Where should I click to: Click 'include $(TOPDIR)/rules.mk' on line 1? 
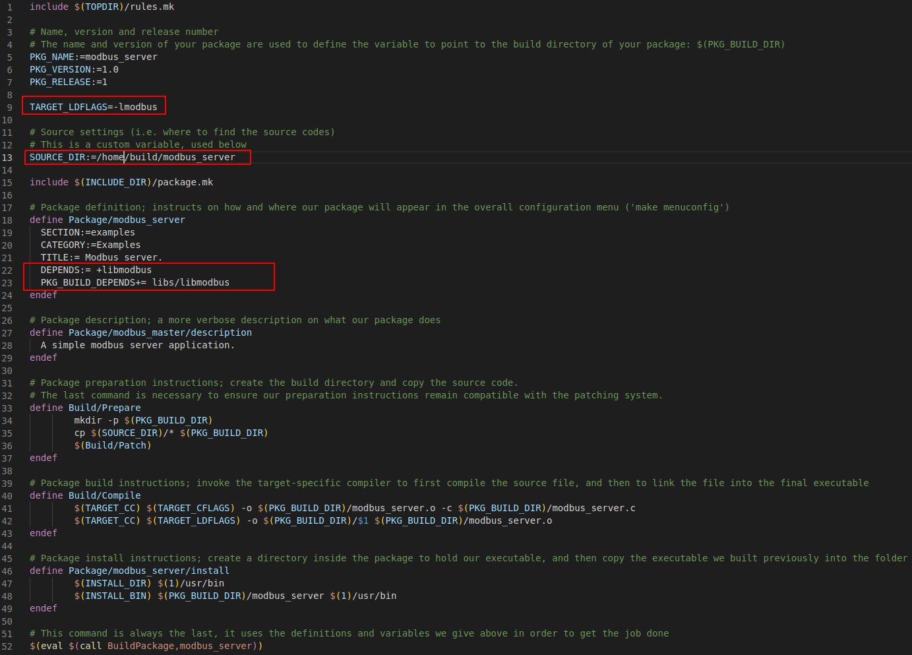102,7
